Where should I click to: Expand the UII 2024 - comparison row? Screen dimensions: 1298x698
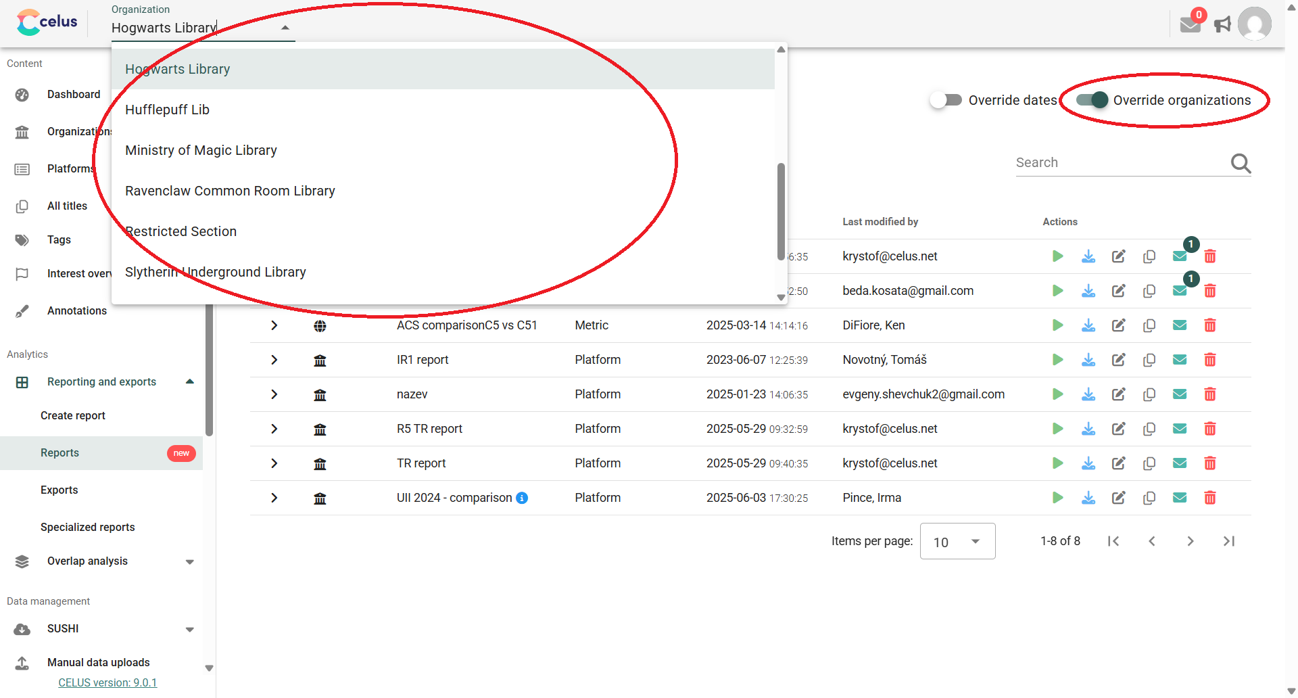(x=274, y=498)
